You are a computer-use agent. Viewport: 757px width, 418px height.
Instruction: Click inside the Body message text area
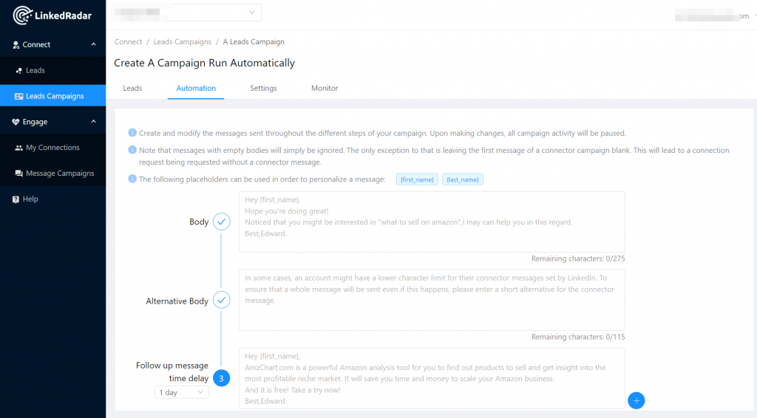(x=432, y=222)
